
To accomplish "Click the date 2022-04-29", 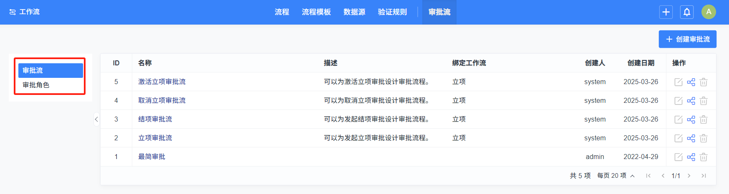I will click(x=641, y=157).
